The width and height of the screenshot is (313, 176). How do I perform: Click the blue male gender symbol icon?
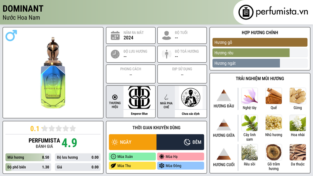click(x=11, y=35)
